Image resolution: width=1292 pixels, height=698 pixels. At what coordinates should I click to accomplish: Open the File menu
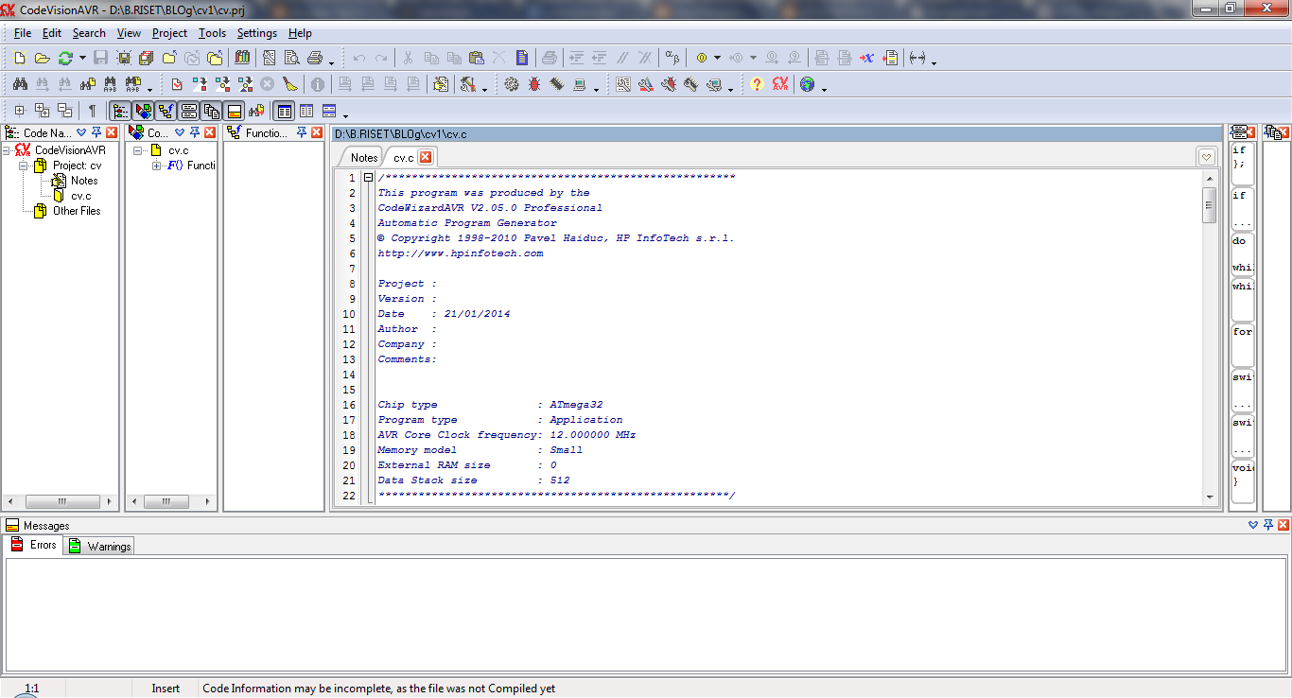point(24,33)
